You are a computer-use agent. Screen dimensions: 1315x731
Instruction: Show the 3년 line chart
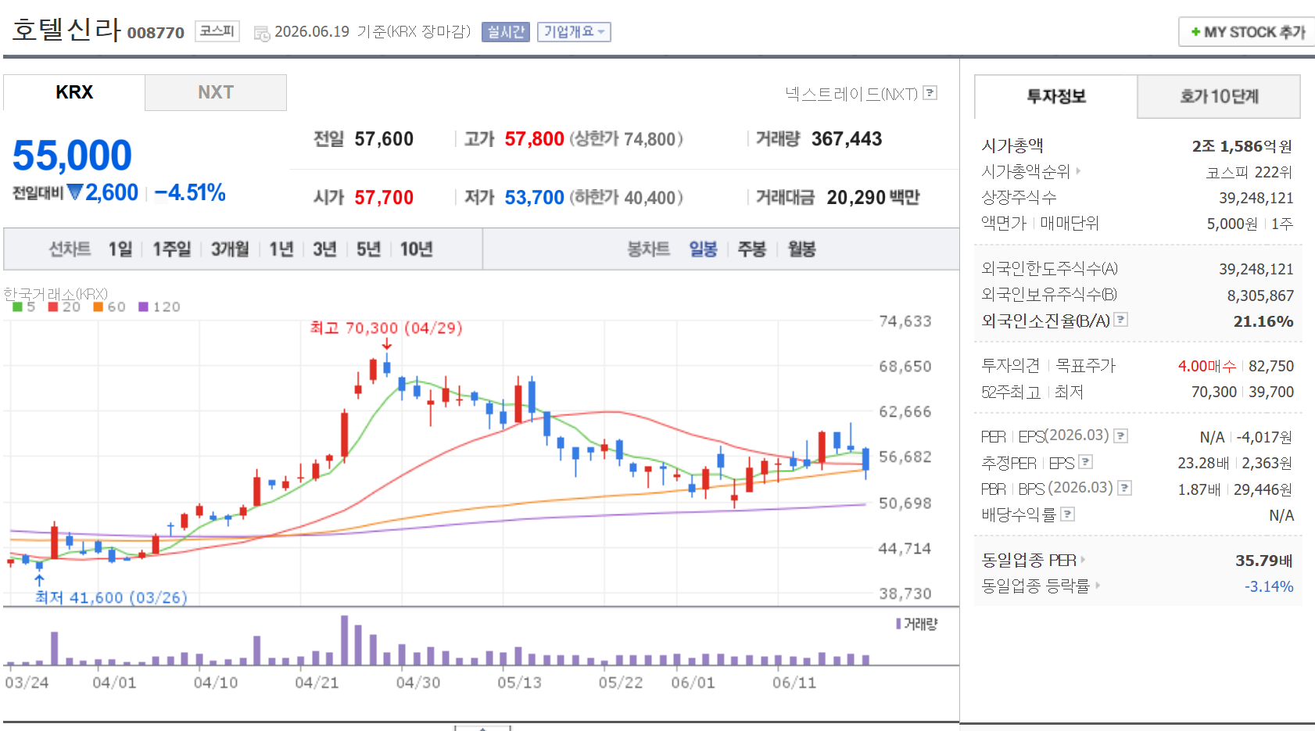pyautogui.click(x=324, y=249)
